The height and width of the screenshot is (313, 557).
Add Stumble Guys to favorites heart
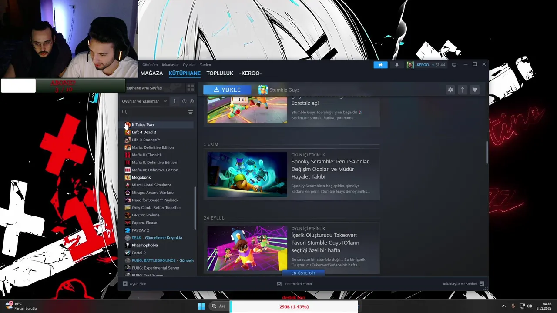coord(475,90)
